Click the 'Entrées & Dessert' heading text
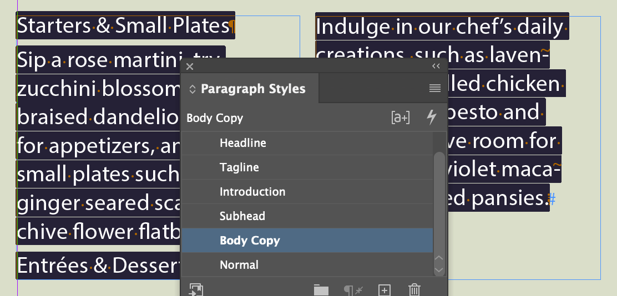 pyautogui.click(x=98, y=266)
